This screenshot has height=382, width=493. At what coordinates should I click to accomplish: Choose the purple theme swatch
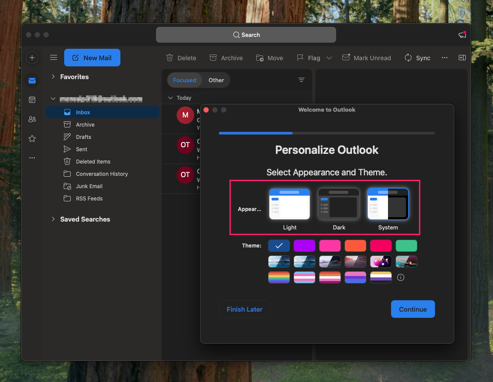[x=304, y=246]
